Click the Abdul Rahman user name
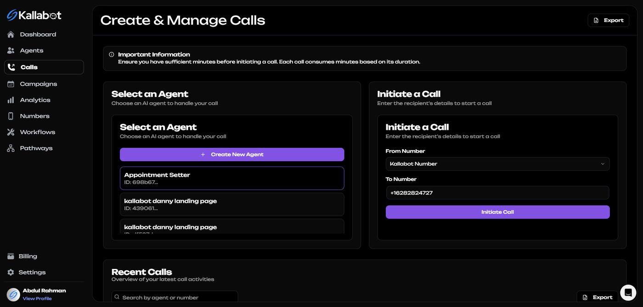Screen dimensions: 643x307 [44, 290]
